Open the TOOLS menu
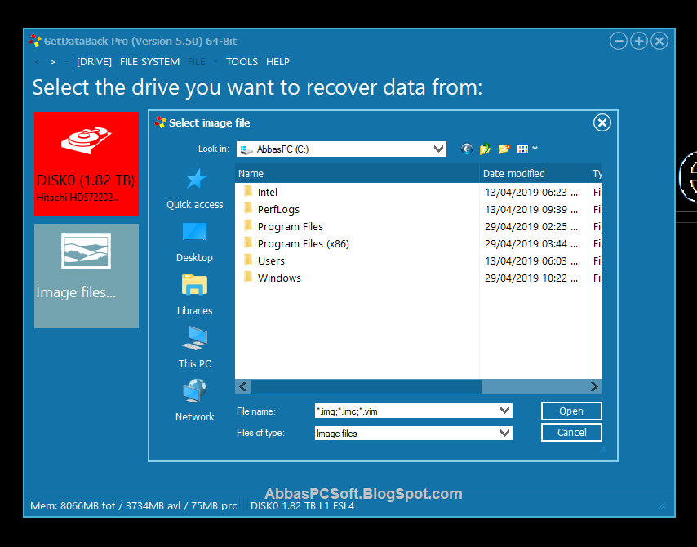This screenshot has width=697, height=547. point(242,62)
